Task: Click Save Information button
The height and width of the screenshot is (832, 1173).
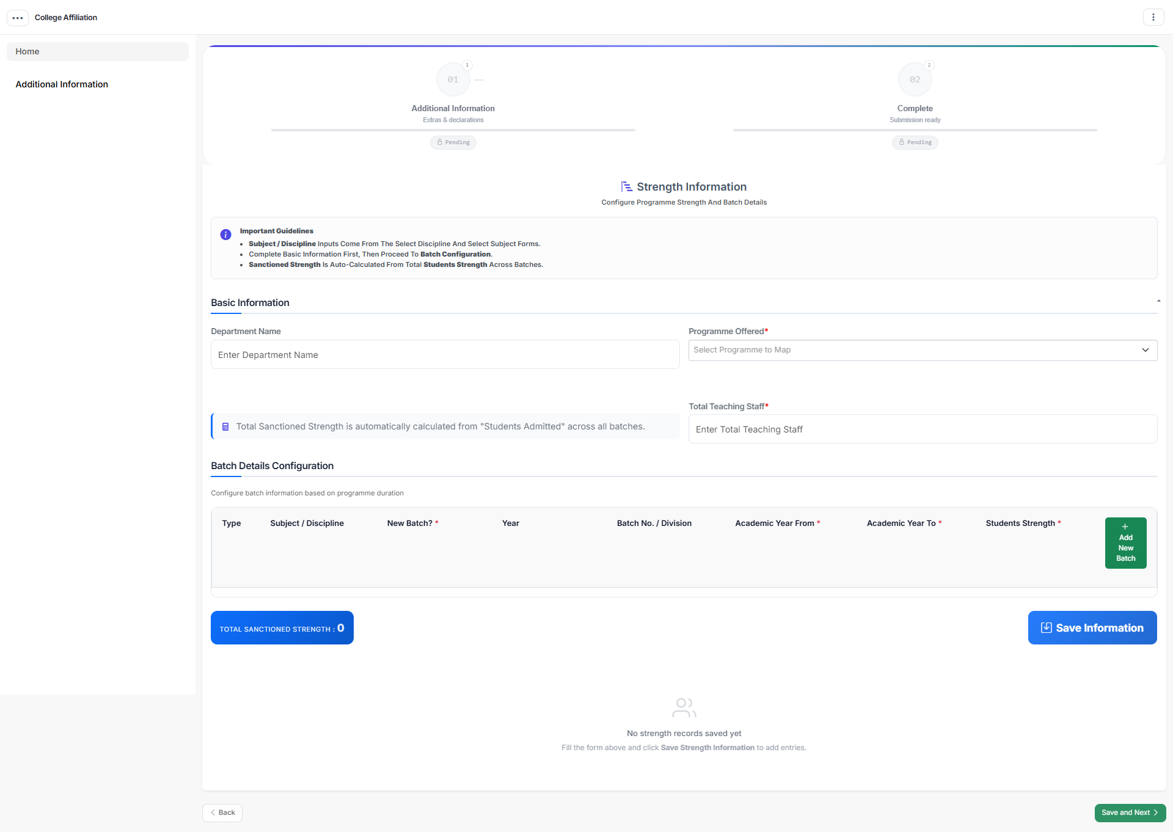Action: tap(1092, 627)
